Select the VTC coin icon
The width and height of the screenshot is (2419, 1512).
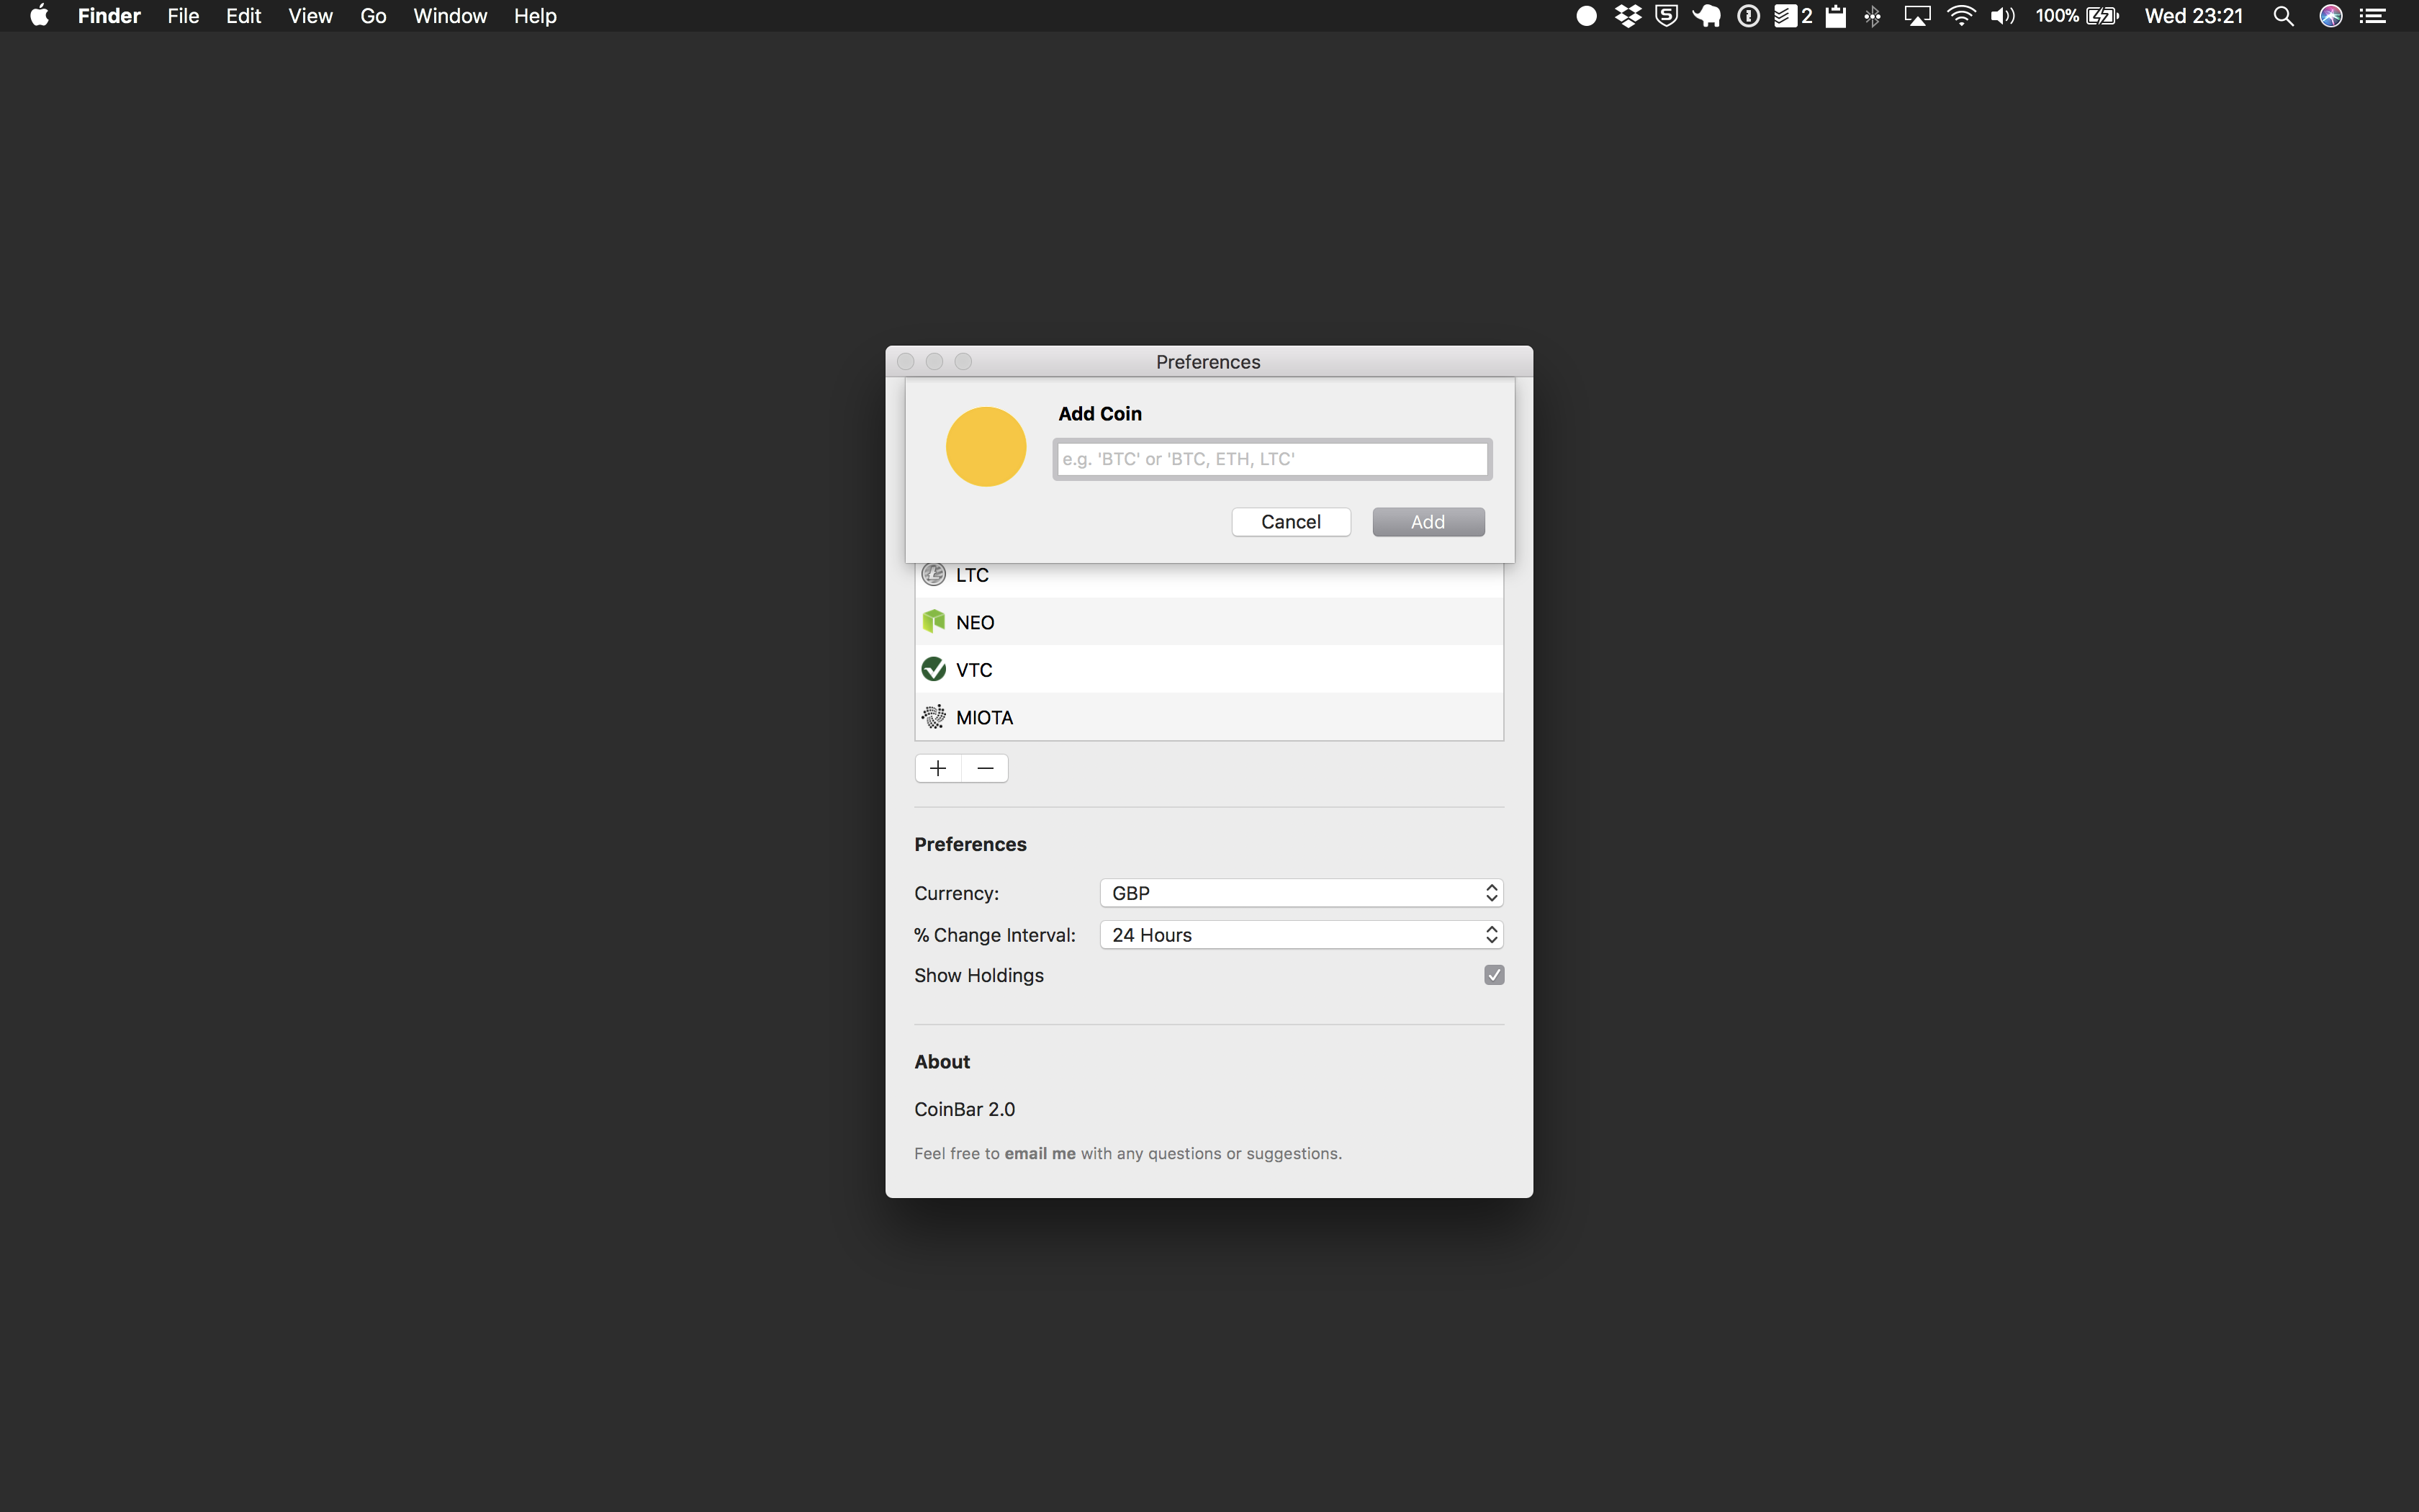click(934, 669)
